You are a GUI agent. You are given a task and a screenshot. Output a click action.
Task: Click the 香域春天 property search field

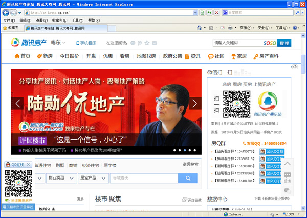coord(144,178)
